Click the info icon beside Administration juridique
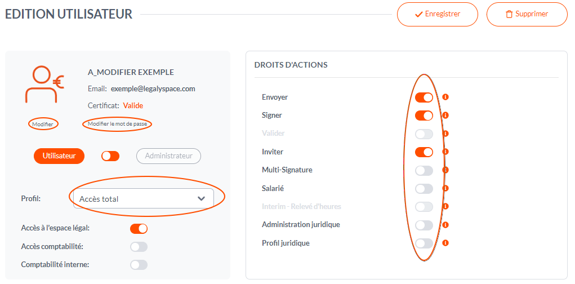This screenshot has width=575, height=284. pos(445,225)
